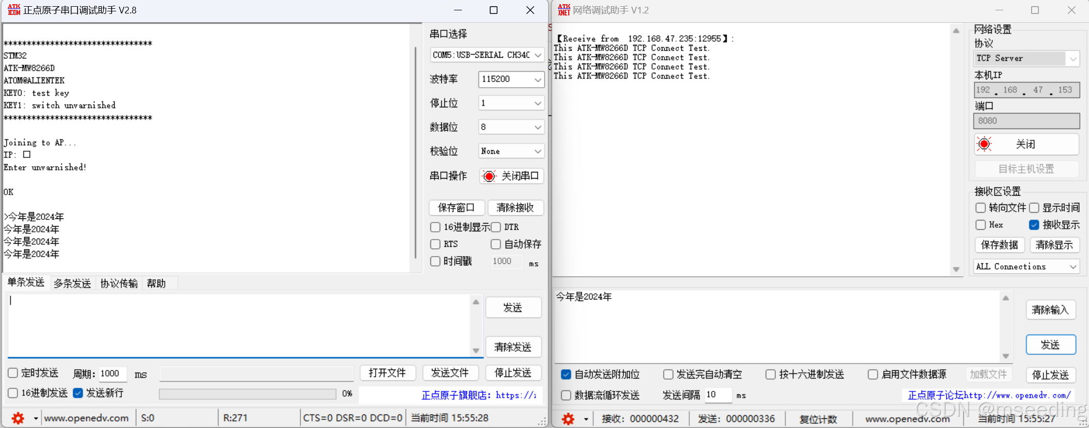Viewport: 1089px width, 428px height.
Task: Open the 数据位 dropdown
Action: 511,127
